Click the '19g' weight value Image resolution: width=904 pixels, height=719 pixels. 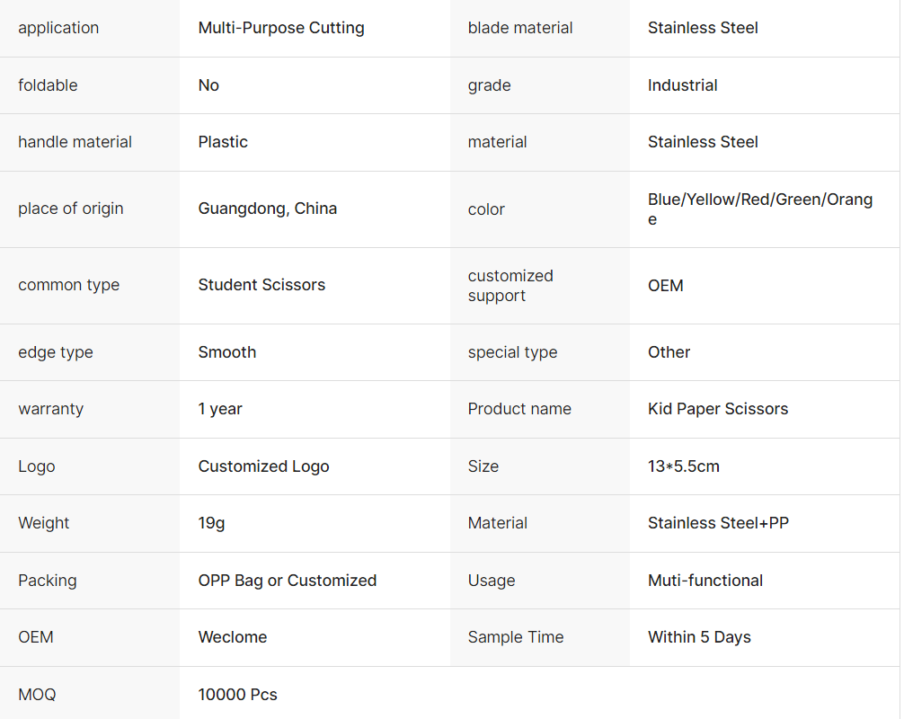tap(211, 523)
